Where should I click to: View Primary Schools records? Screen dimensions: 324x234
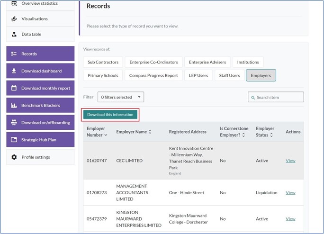tap(103, 75)
